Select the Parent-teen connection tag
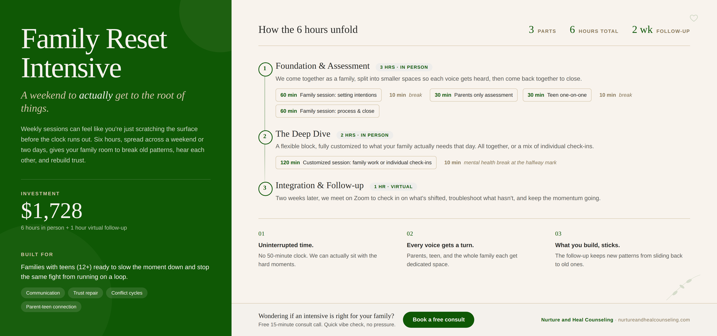This screenshot has width=717, height=336. coord(51,306)
